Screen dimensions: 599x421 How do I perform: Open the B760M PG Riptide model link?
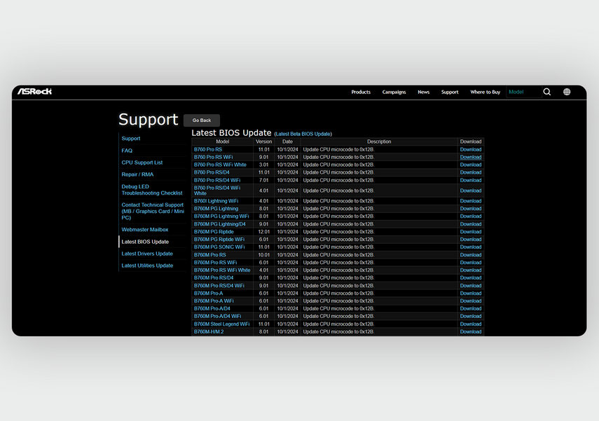214,232
